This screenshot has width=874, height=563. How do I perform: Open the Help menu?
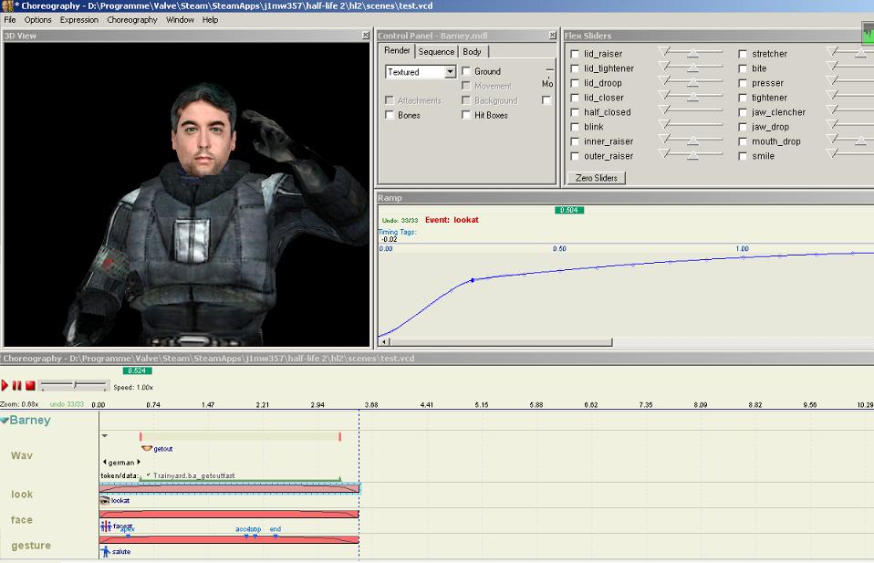210,19
